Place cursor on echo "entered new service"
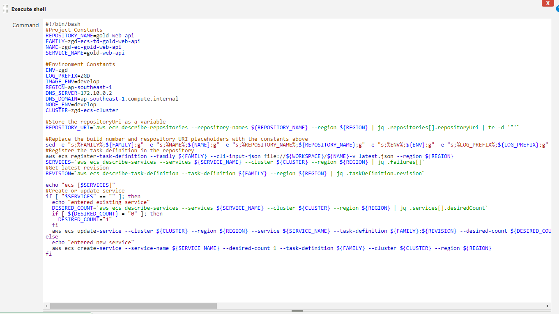Viewport: 559px width, 314px height. (93, 243)
